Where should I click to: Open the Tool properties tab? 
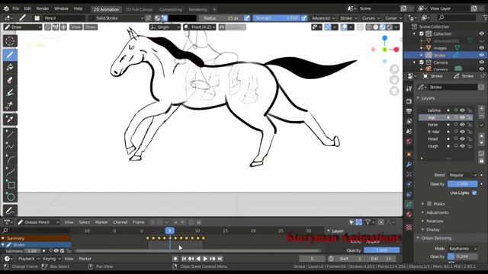[x=409, y=88]
